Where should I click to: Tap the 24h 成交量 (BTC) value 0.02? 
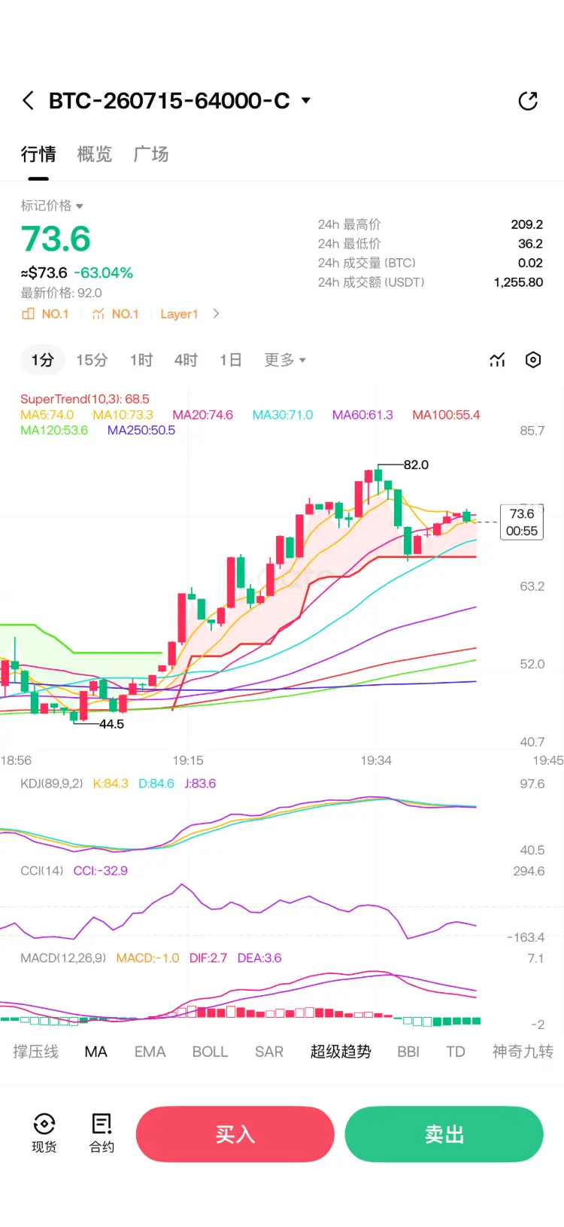pos(530,263)
